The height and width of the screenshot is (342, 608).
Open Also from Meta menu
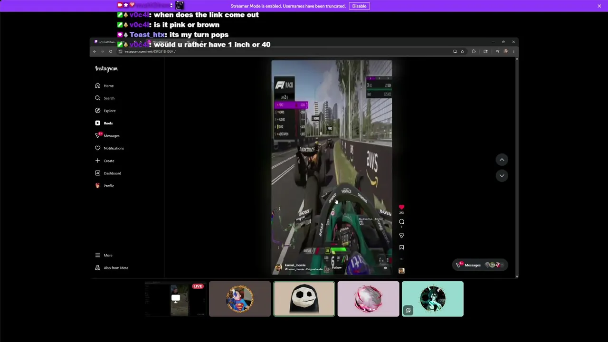112,268
